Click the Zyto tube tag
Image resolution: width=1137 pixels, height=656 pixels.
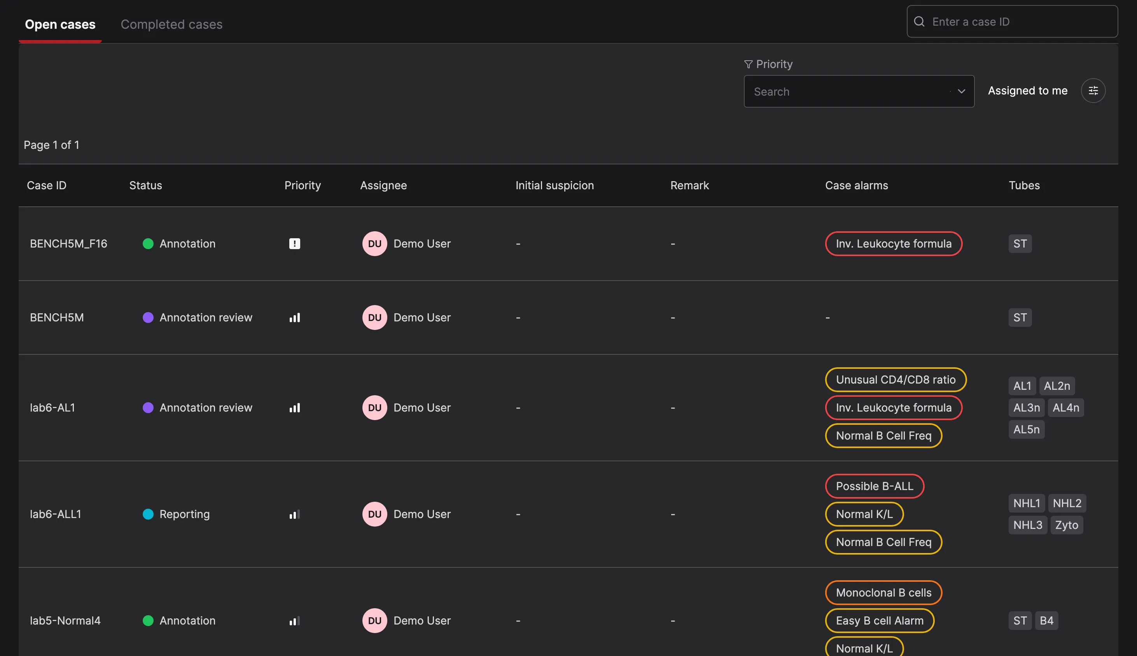1067,525
